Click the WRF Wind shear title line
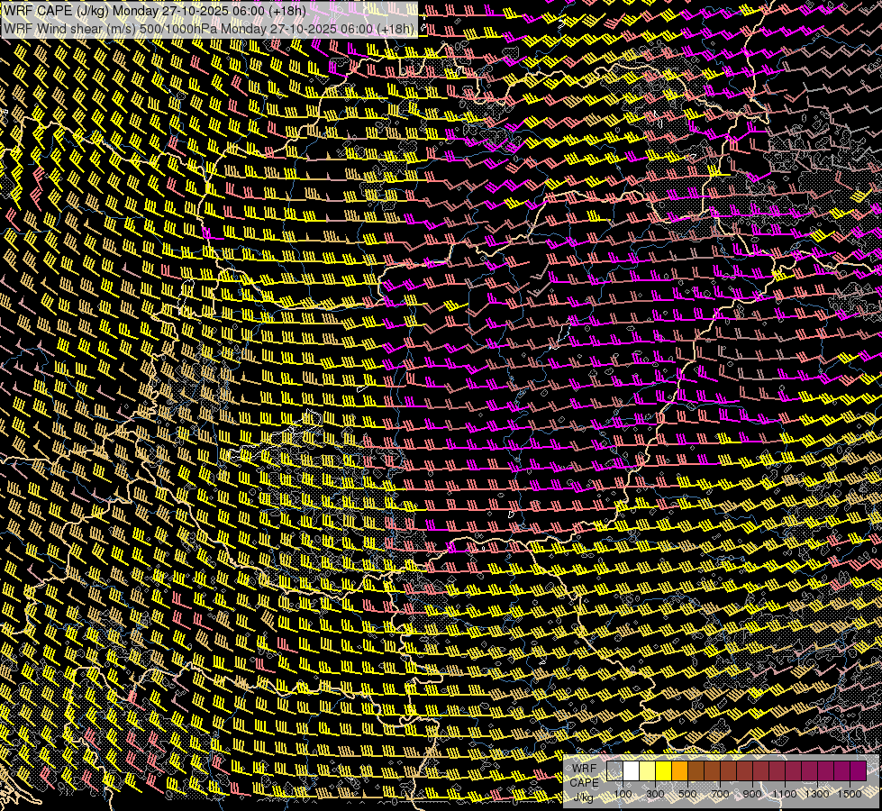The width and height of the screenshot is (882, 811). [209, 28]
